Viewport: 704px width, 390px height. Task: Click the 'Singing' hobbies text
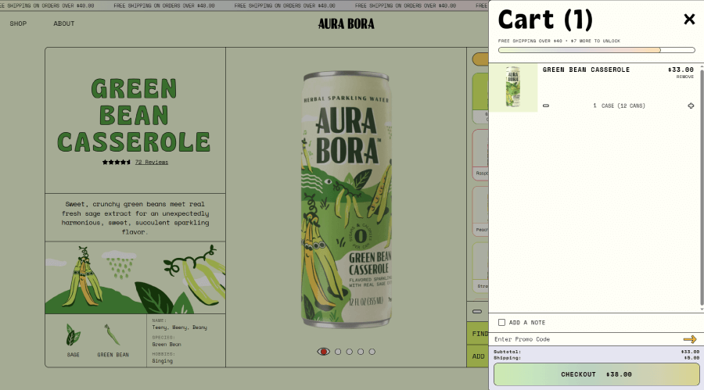(162, 361)
